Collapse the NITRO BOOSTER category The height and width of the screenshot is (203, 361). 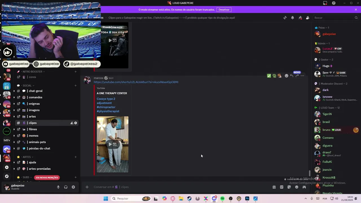tap(32, 72)
